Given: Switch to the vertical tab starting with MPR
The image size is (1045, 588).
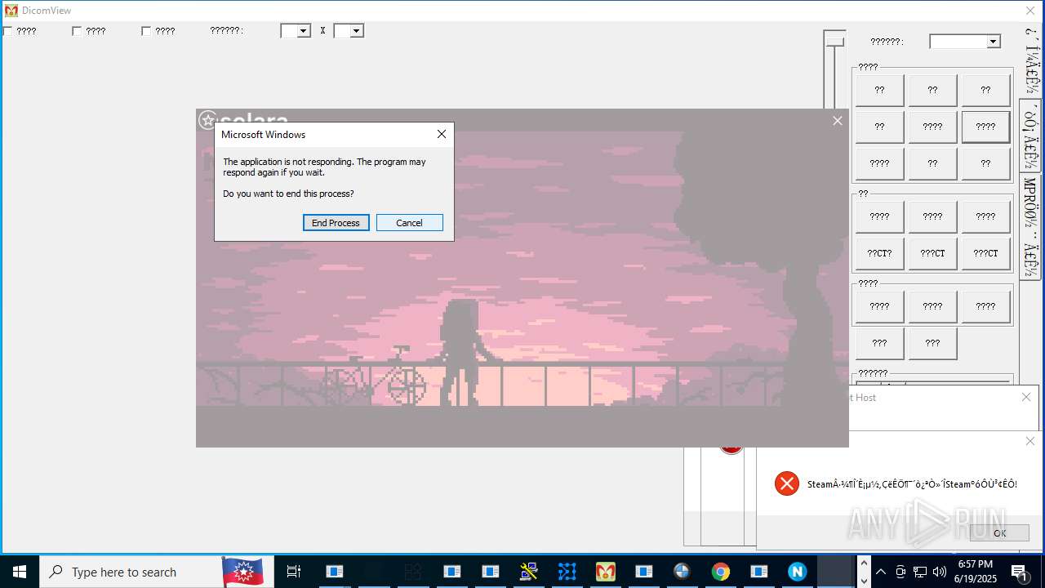Looking at the screenshot, I should [1030, 225].
